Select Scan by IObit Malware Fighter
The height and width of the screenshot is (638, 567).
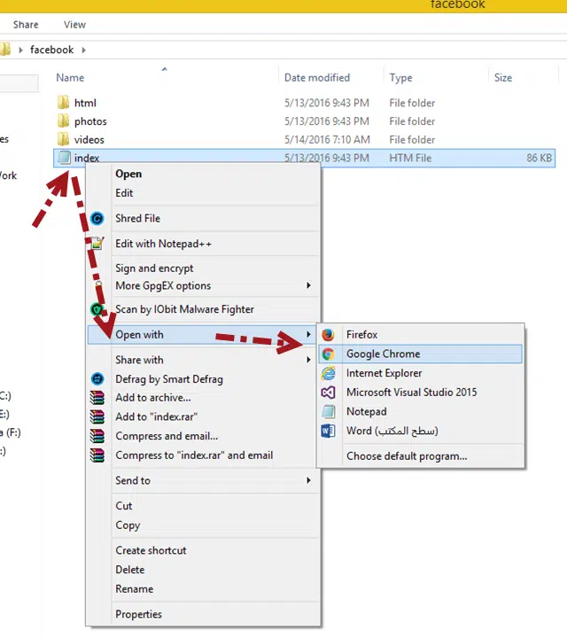[184, 309]
